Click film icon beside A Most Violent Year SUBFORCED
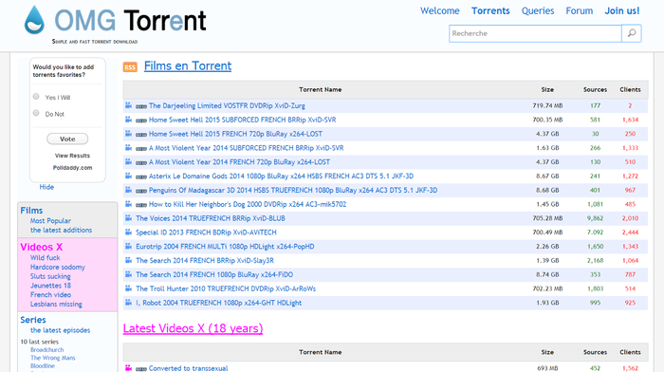This screenshot has height=372, width=664. pos(128,148)
